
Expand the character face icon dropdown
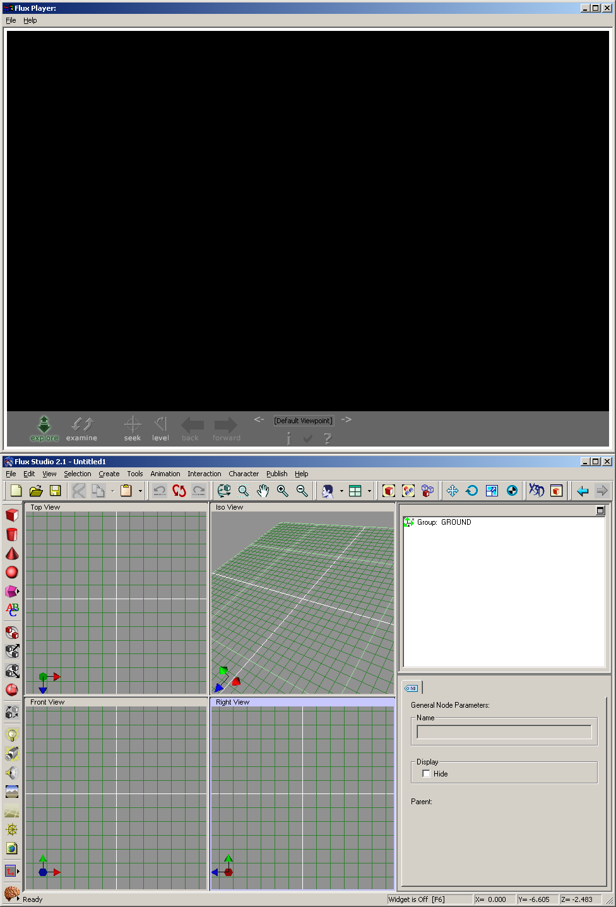click(341, 491)
